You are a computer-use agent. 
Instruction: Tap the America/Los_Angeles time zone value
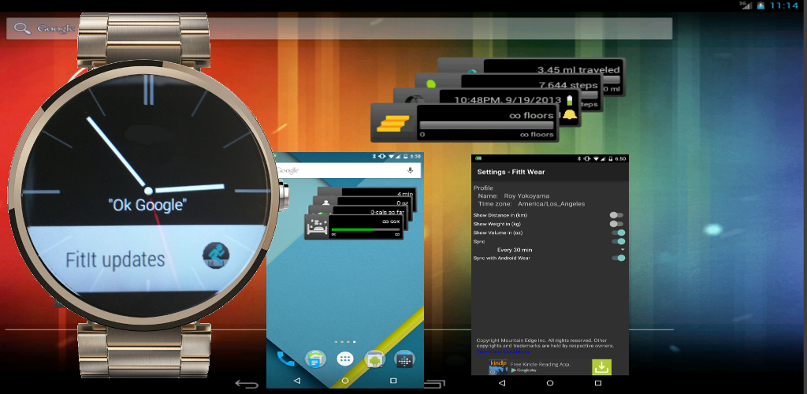(x=551, y=203)
